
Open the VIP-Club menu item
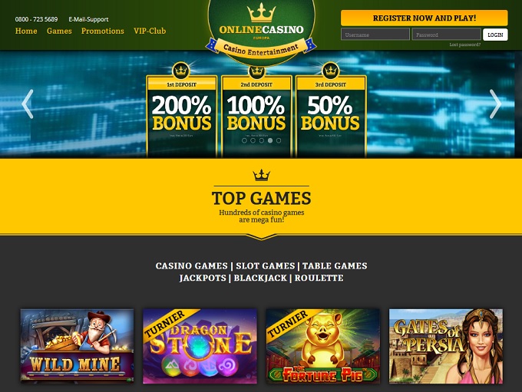[x=150, y=31]
